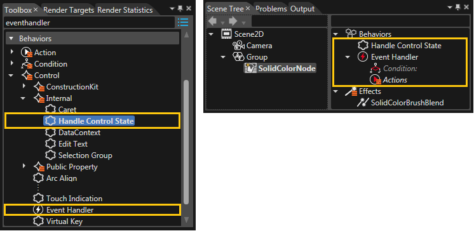This screenshot has height=231, width=474.
Task: Navigate back with the Scene Tree left arrow
Action: 213,21
